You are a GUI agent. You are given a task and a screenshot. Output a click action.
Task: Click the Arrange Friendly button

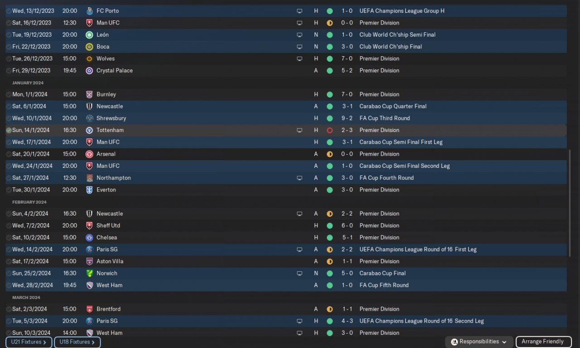tap(543, 342)
